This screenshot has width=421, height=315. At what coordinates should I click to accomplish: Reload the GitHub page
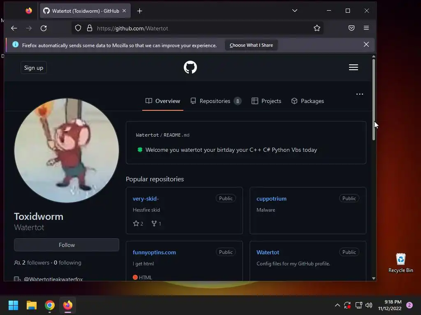pos(44,28)
